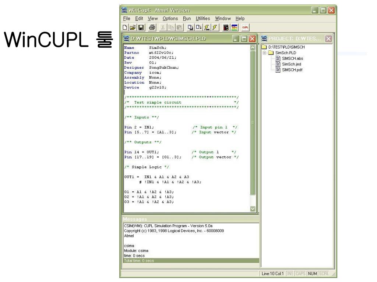Open the Options menu
The height and width of the screenshot is (282, 377).
[x=170, y=18]
